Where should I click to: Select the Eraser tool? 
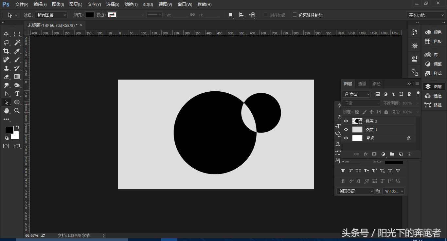(6, 77)
